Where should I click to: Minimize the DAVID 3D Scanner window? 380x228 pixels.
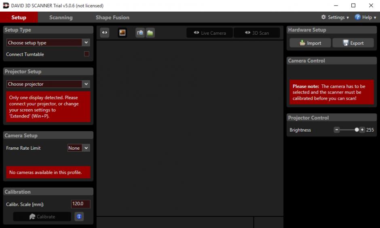[336, 5]
